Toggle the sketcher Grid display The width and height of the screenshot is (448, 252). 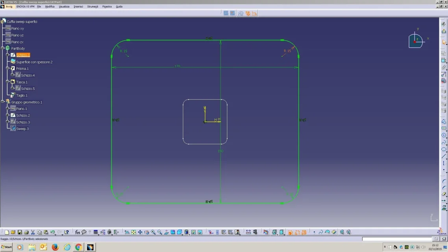click(226, 13)
